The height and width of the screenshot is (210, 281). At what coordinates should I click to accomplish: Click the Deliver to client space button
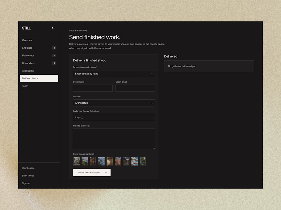tap(92, 173)
